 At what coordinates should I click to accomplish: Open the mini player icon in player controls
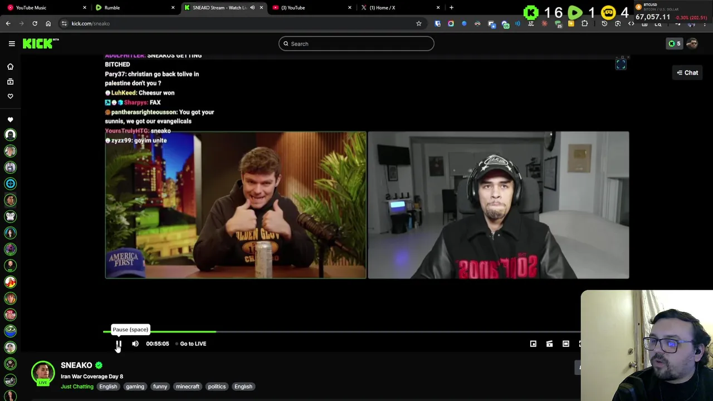533,344
